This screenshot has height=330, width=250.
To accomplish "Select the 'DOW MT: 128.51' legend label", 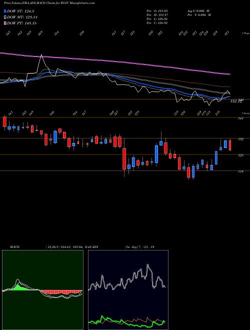I will (x=22, y=17).
